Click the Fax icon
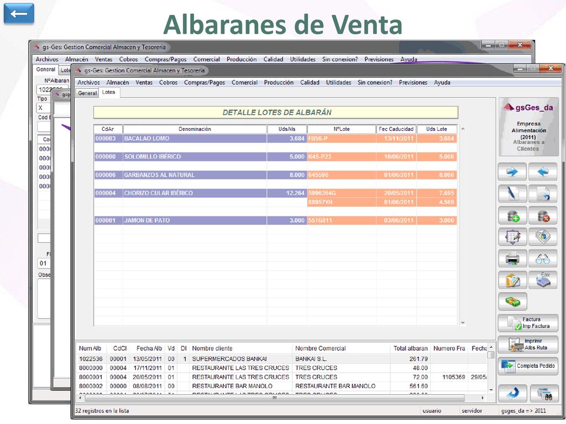Viewport: 566px width, 424px height. tap(543, 280)
